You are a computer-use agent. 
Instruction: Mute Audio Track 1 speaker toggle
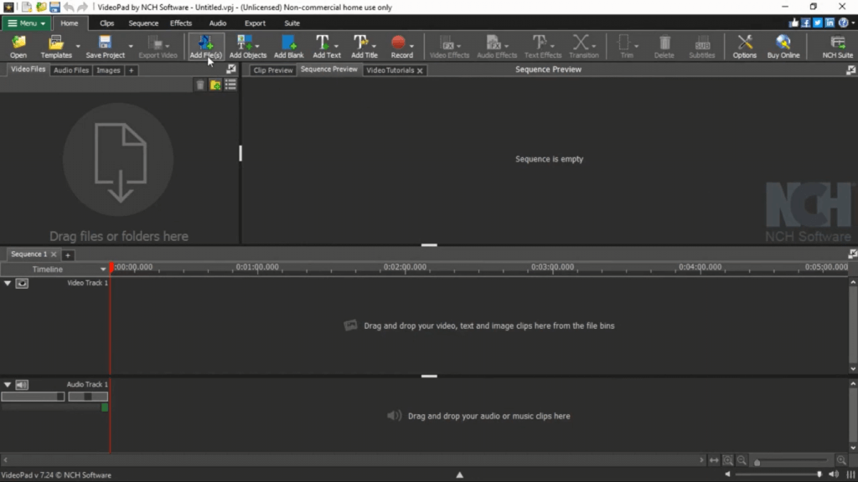(x=22, y=385)
